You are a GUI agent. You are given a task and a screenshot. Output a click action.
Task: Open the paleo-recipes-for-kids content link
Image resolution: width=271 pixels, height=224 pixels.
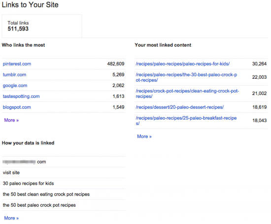(183, 64)
